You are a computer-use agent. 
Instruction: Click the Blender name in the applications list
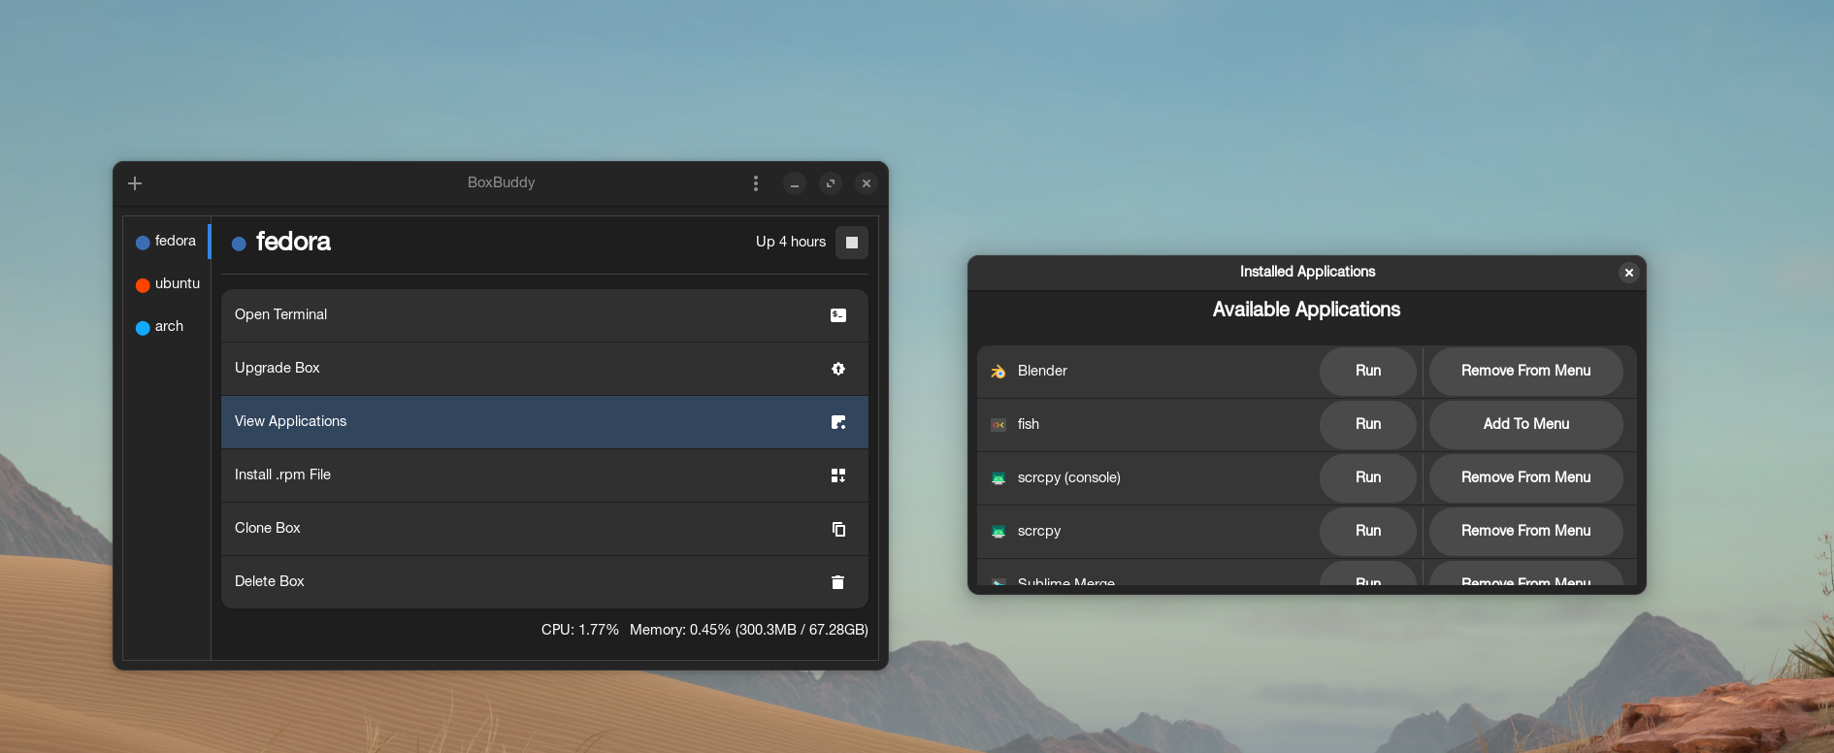pyautogui.click(x=1042, y=371)
